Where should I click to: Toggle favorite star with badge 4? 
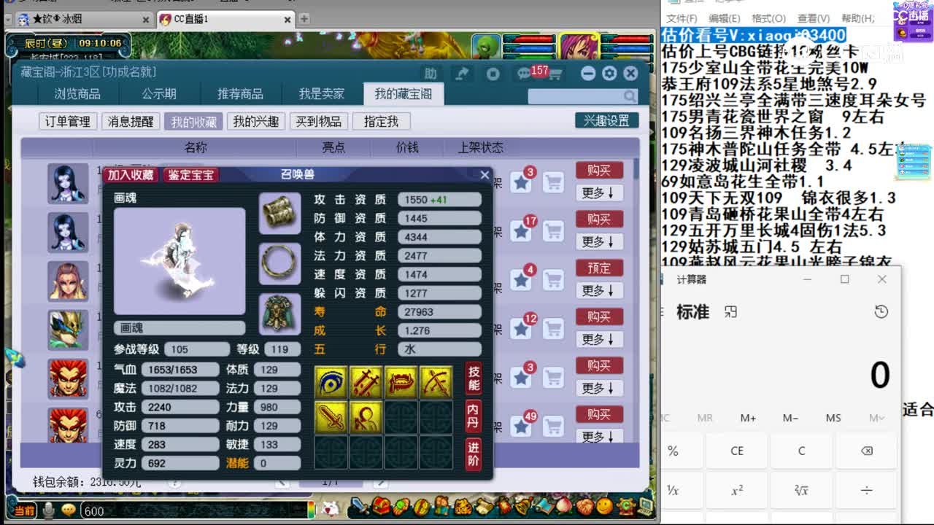coord(521,280)
